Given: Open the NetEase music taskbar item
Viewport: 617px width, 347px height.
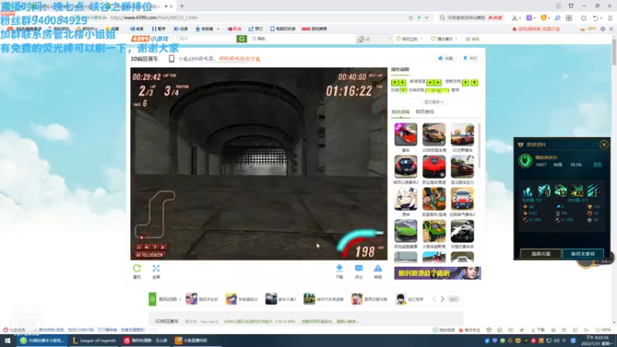Looking at the screenshot, I should 146,340.
